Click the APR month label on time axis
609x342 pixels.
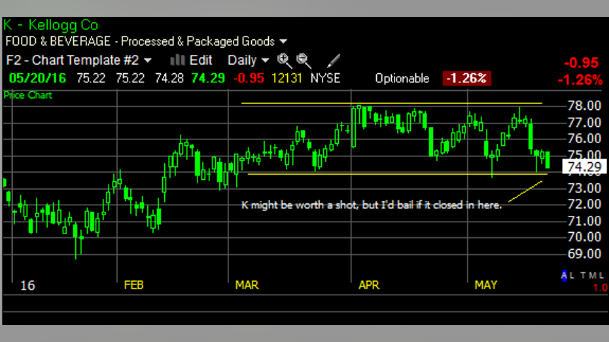[x=369, y=285]
